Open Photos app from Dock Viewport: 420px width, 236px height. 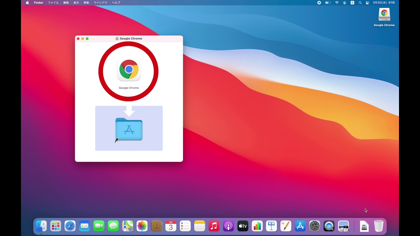pyautogui.click(x=142, y=226)
